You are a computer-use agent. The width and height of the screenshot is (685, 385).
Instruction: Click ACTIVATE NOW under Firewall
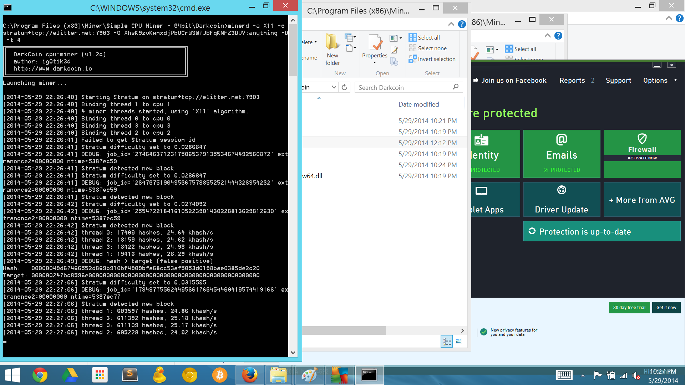click(642, 158)
